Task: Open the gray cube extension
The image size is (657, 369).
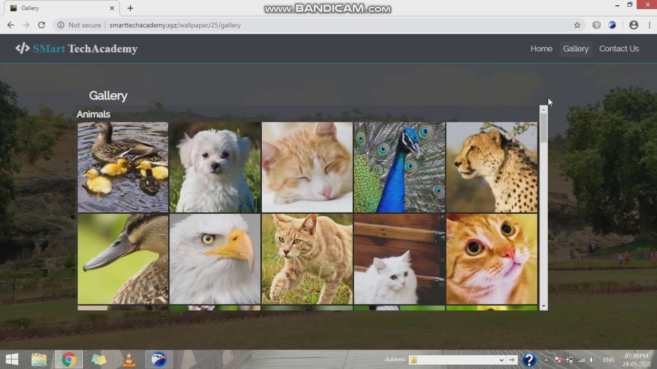Action: coord(596,25)
